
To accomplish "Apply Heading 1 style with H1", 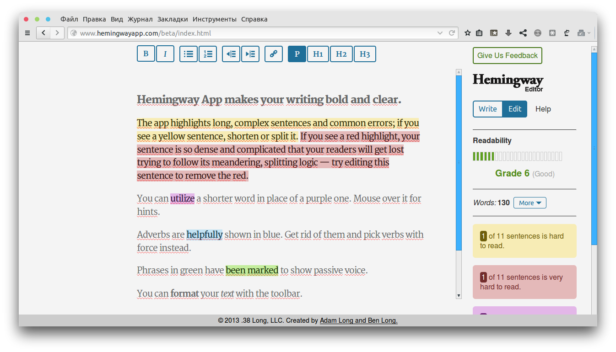I will [x=318, y=54].
